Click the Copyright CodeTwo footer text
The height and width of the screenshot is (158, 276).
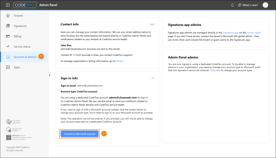point(18,149)
